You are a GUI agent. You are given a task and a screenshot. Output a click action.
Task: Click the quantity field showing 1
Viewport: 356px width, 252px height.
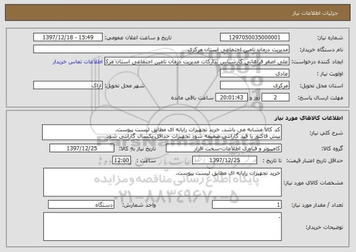click(247, 204)
